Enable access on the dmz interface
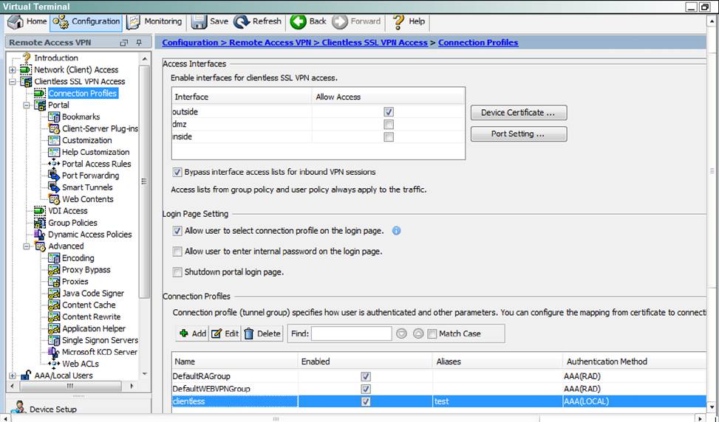Image resolution: width=719 pixels, height=422 pixels. click(x=389, y=125)
